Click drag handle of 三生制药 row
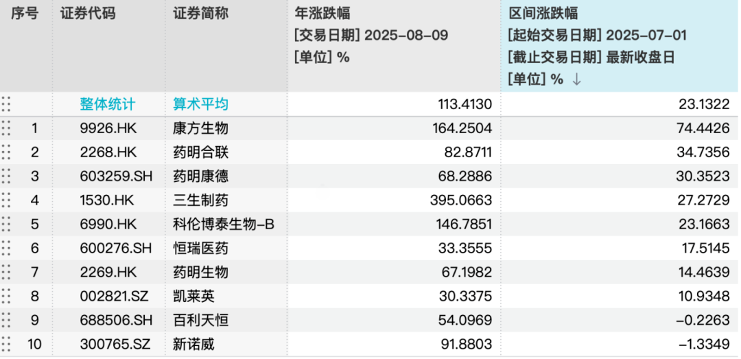 [6, 200]
